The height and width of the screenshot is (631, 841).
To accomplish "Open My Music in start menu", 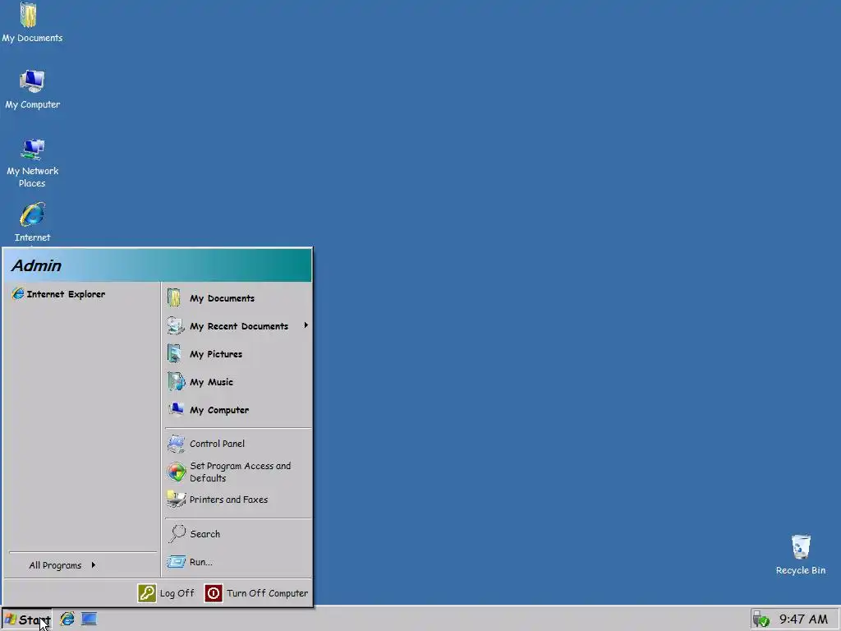I will (237, 381).
